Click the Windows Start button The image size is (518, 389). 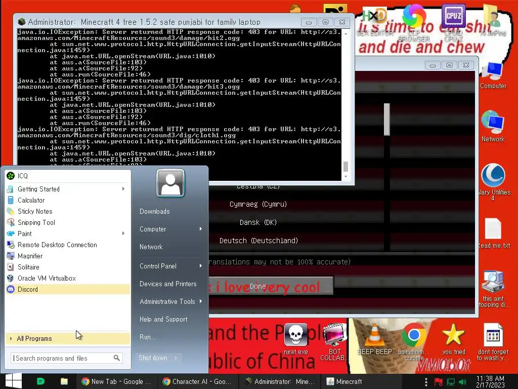pos(14,381)
